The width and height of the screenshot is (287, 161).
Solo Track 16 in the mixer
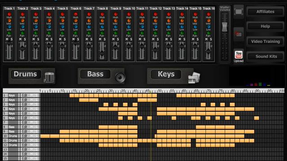coord(211,39)
